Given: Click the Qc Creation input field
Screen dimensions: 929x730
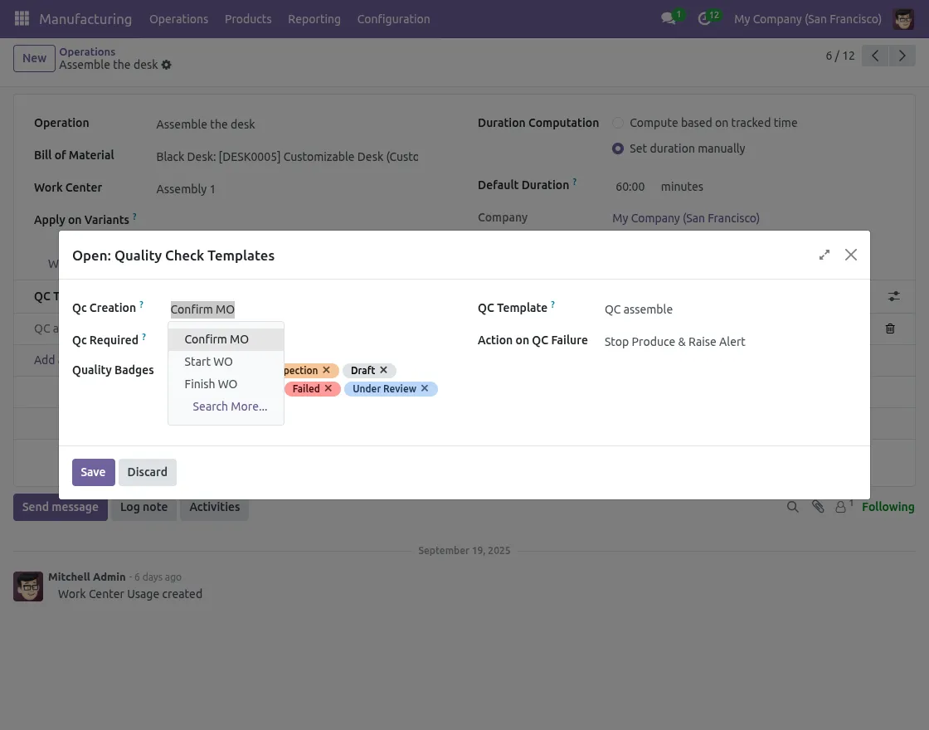Looking at the screenshot, I should pyautogui.click(x=304, y=309).
